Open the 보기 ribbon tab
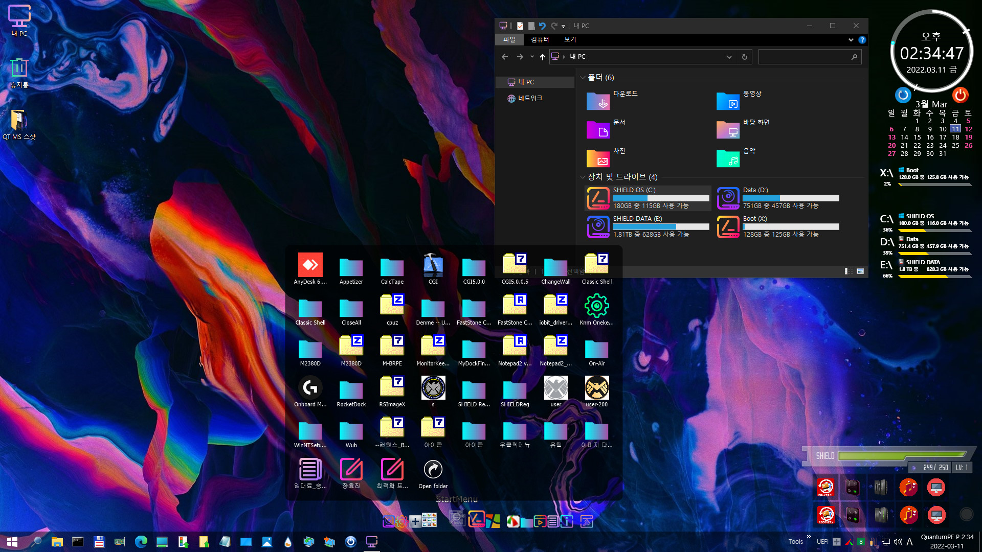Screen dimensions: 982x552 [x=570, y=39]
